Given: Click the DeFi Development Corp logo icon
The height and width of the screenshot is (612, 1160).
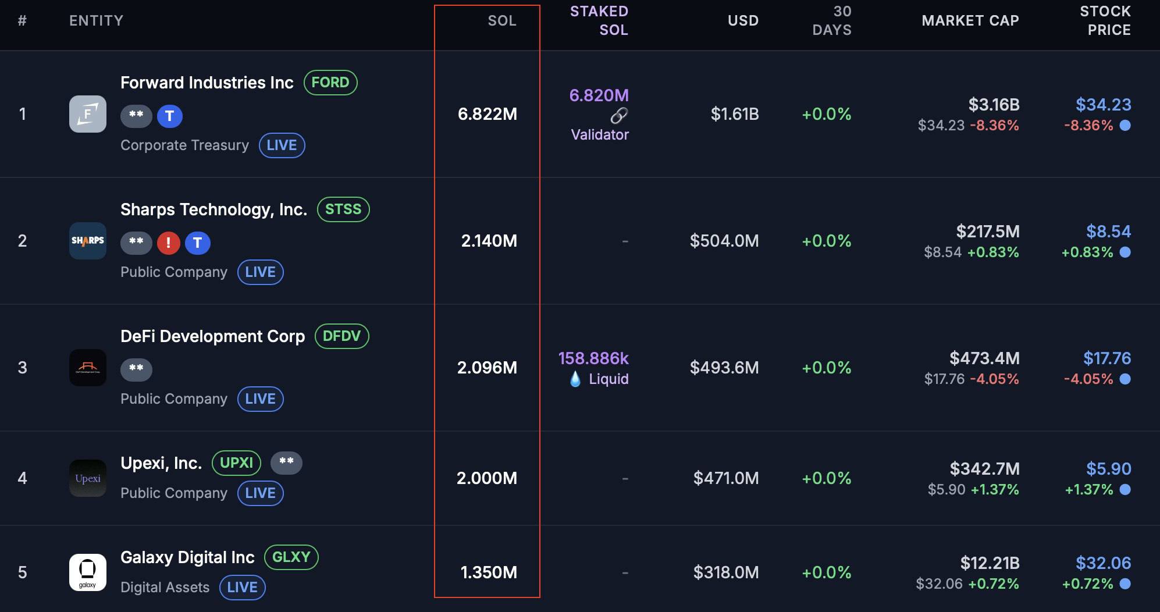Looking at the screenshot, I should [88, 368].
